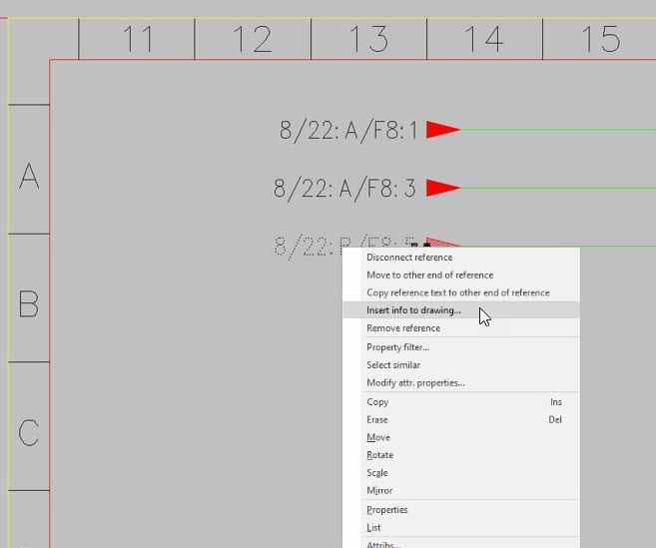Click Copy reference text to other end
The width and height of the screenshot is (656, 548).
coord(457,292)
